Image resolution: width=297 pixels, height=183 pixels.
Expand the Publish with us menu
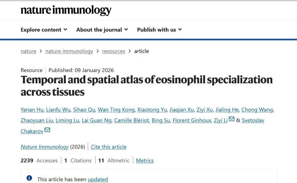pos(159,30)
